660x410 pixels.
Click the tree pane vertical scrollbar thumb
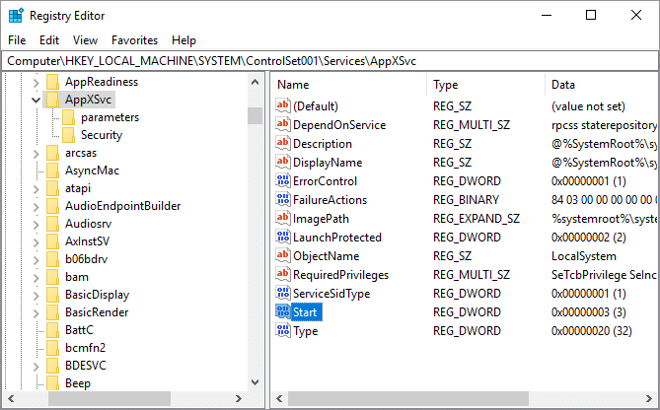coord(255,116)
